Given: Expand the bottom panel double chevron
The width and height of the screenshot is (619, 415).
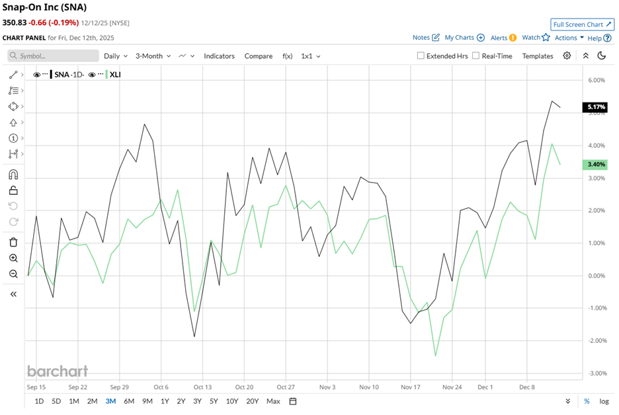Looking at the screenshot, I should [567, 401].
